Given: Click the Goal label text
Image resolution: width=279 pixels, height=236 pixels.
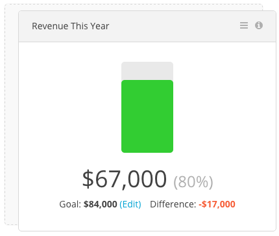Looking at the screenshot, I should 70,204.
